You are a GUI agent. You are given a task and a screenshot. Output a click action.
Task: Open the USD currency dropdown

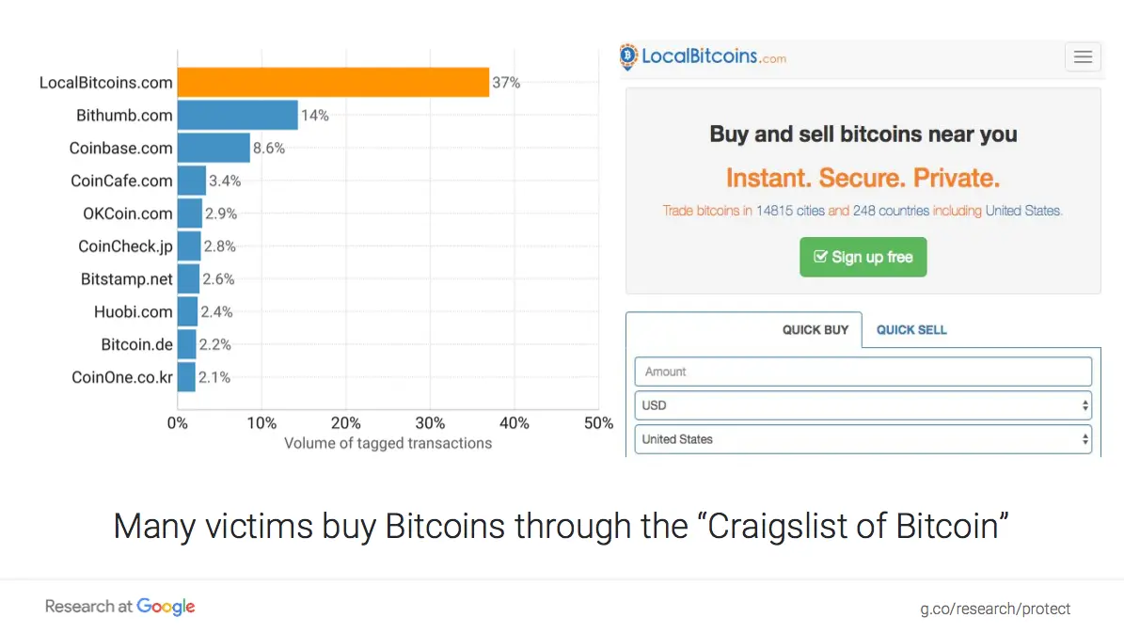click(863, 405)
